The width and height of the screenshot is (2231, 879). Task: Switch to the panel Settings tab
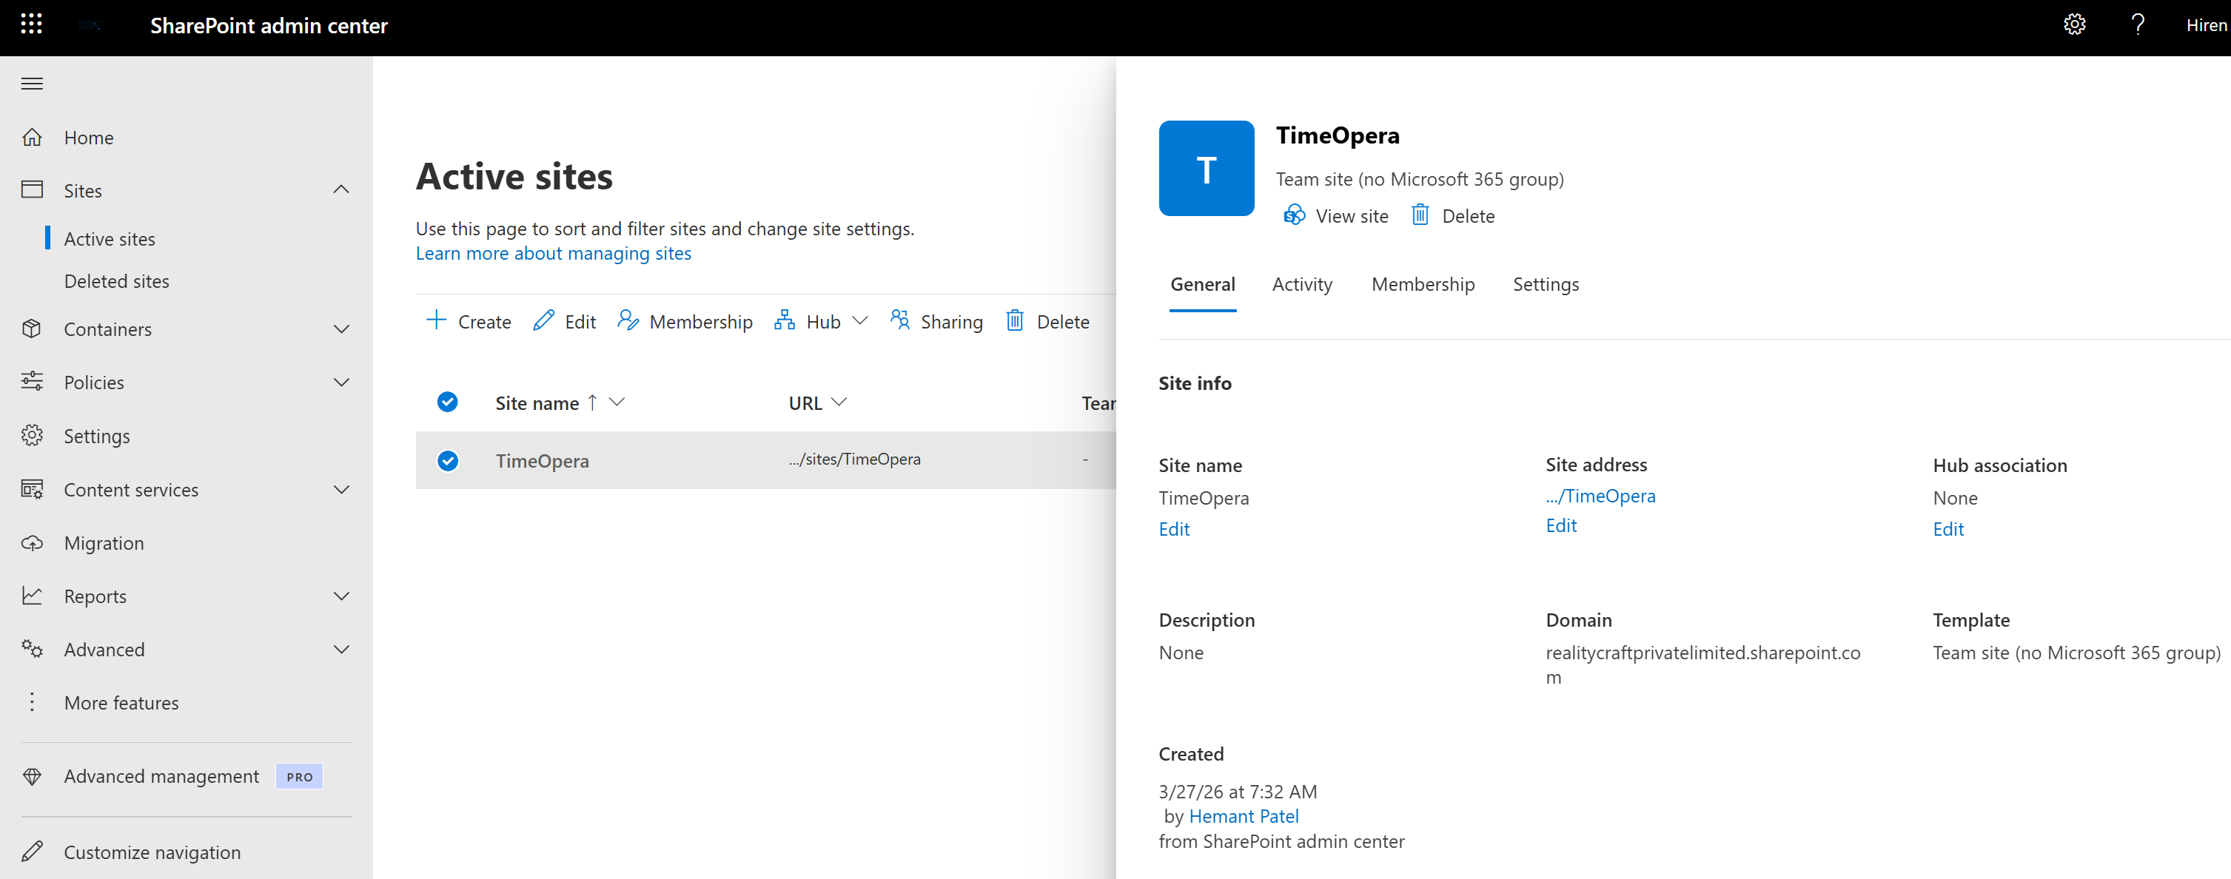click(x=1545, y=284)
